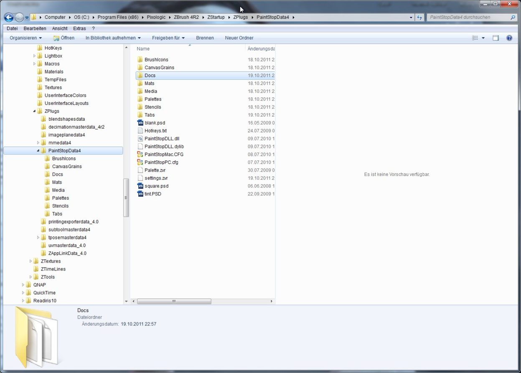
Task: Click the blue Help question mark icon
Action: tap(509, 38)
